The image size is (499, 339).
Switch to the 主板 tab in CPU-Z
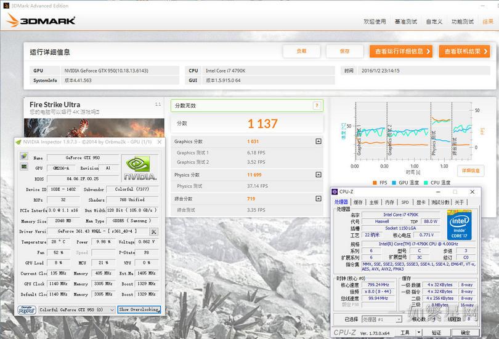point(374,202)
